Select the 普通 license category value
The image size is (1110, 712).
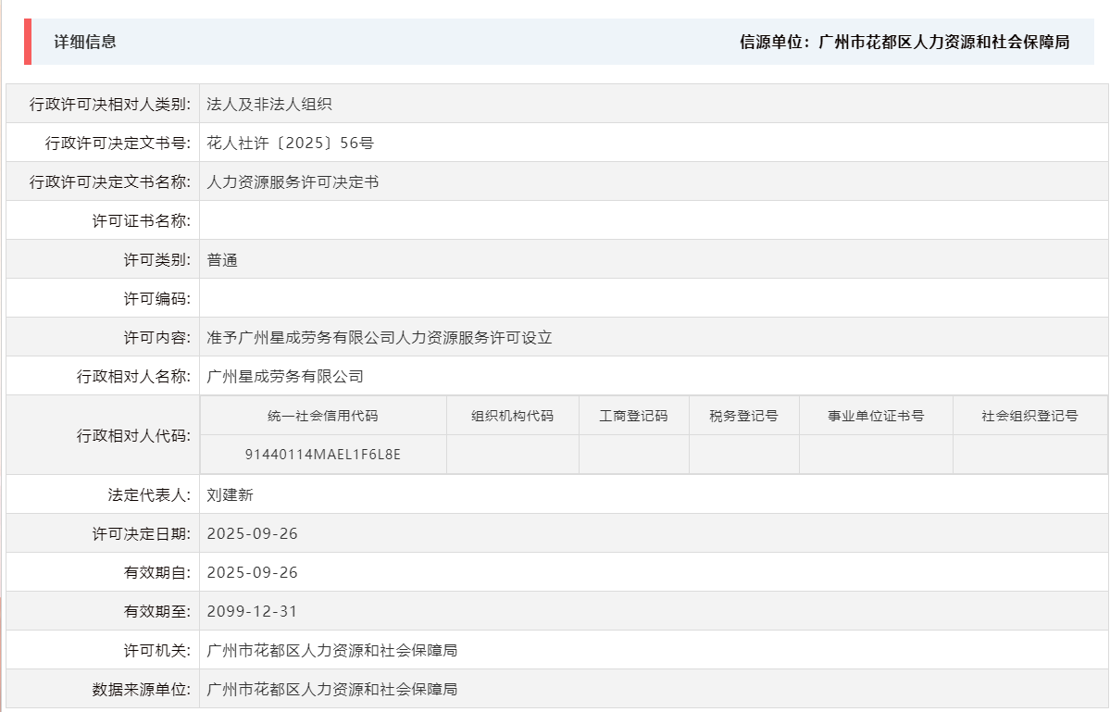222,259
